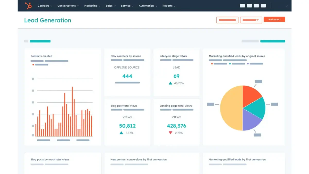Expand the account dropdown chevron at top right
This screenshot has width=309, height=174.
(287, 6)
